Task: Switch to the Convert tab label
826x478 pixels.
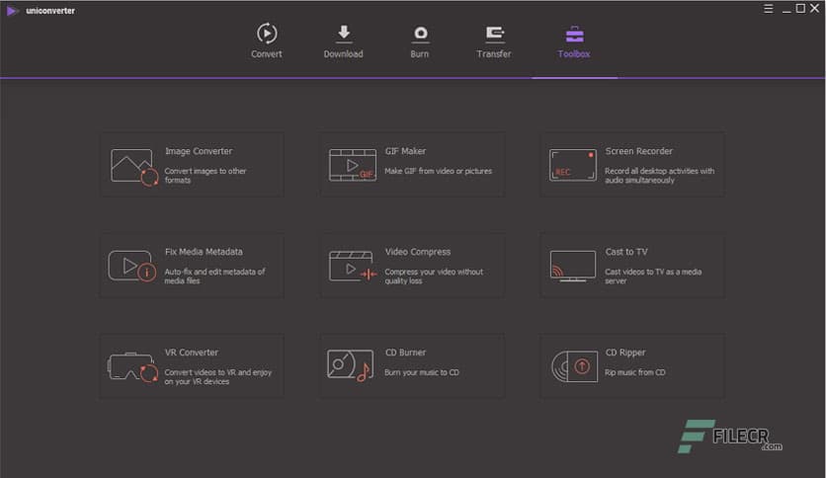Action: pos(267,53)
